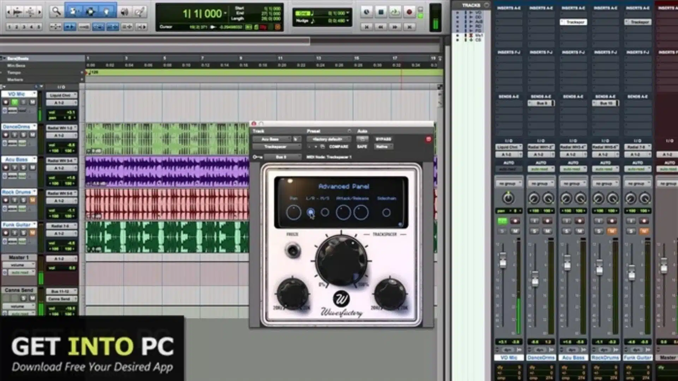The width and height of the screenshot is (678, 381).
Task: Click the VO Mic mixer channel volume fader
Action: click(503, 260)
